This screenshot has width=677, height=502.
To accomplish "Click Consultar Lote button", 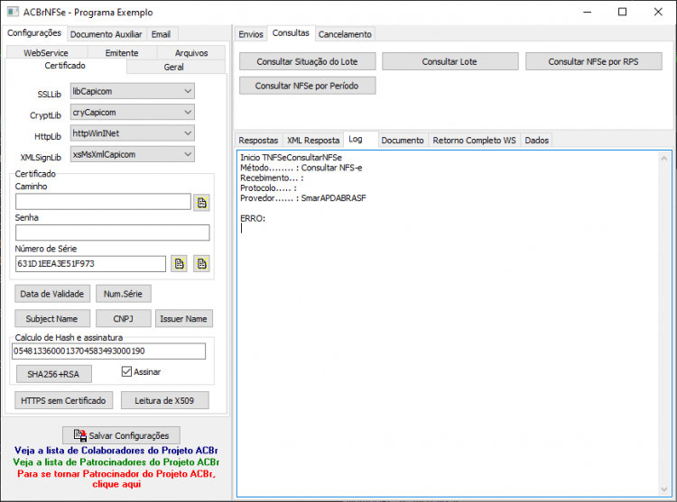I will coord(450,61).
